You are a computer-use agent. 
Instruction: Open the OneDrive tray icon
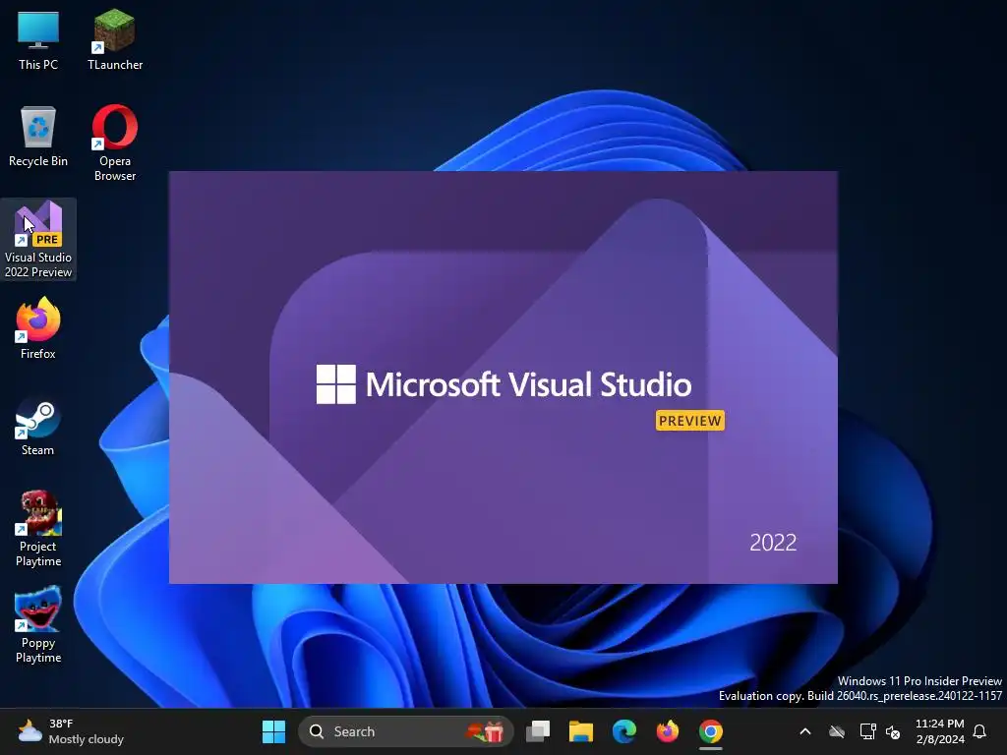coord(836,731)
